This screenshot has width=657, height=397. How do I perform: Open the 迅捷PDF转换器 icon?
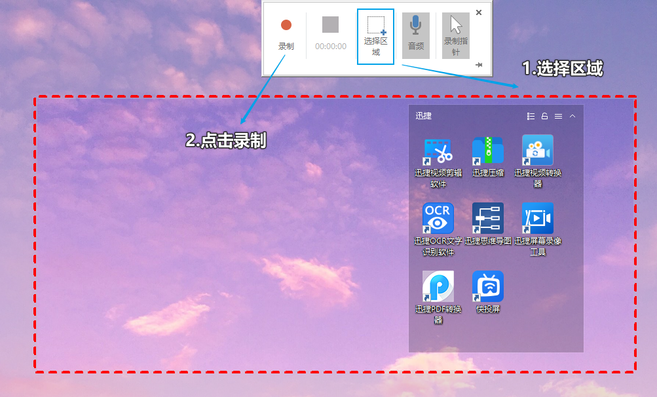(438, 288)
